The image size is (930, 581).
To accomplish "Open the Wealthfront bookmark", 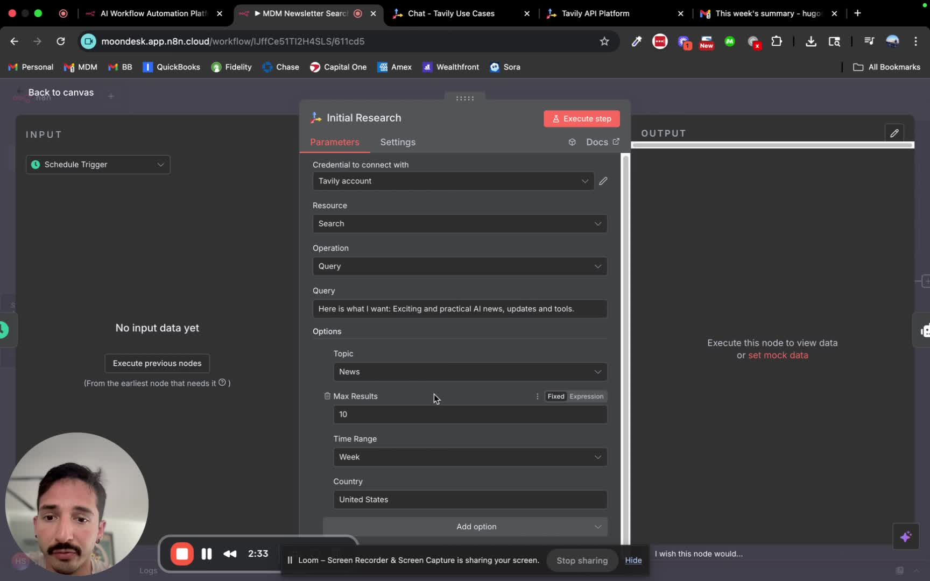I will coord(450,67).
